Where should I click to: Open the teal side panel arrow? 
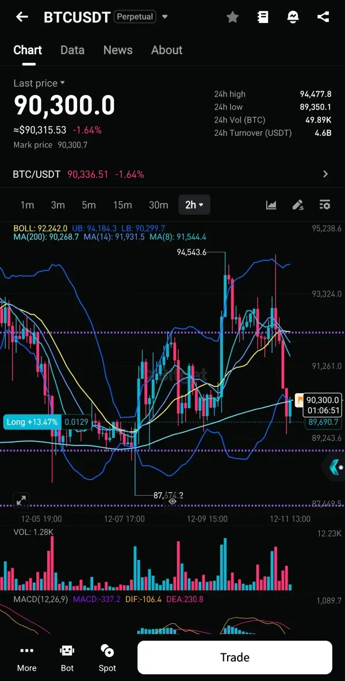[x=333, y=467]
